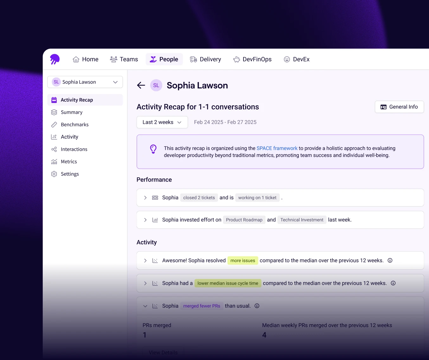The image size is (429, 360).
Task: Click the General Info button
Action: pyautogui.click(x=399, y=107)
